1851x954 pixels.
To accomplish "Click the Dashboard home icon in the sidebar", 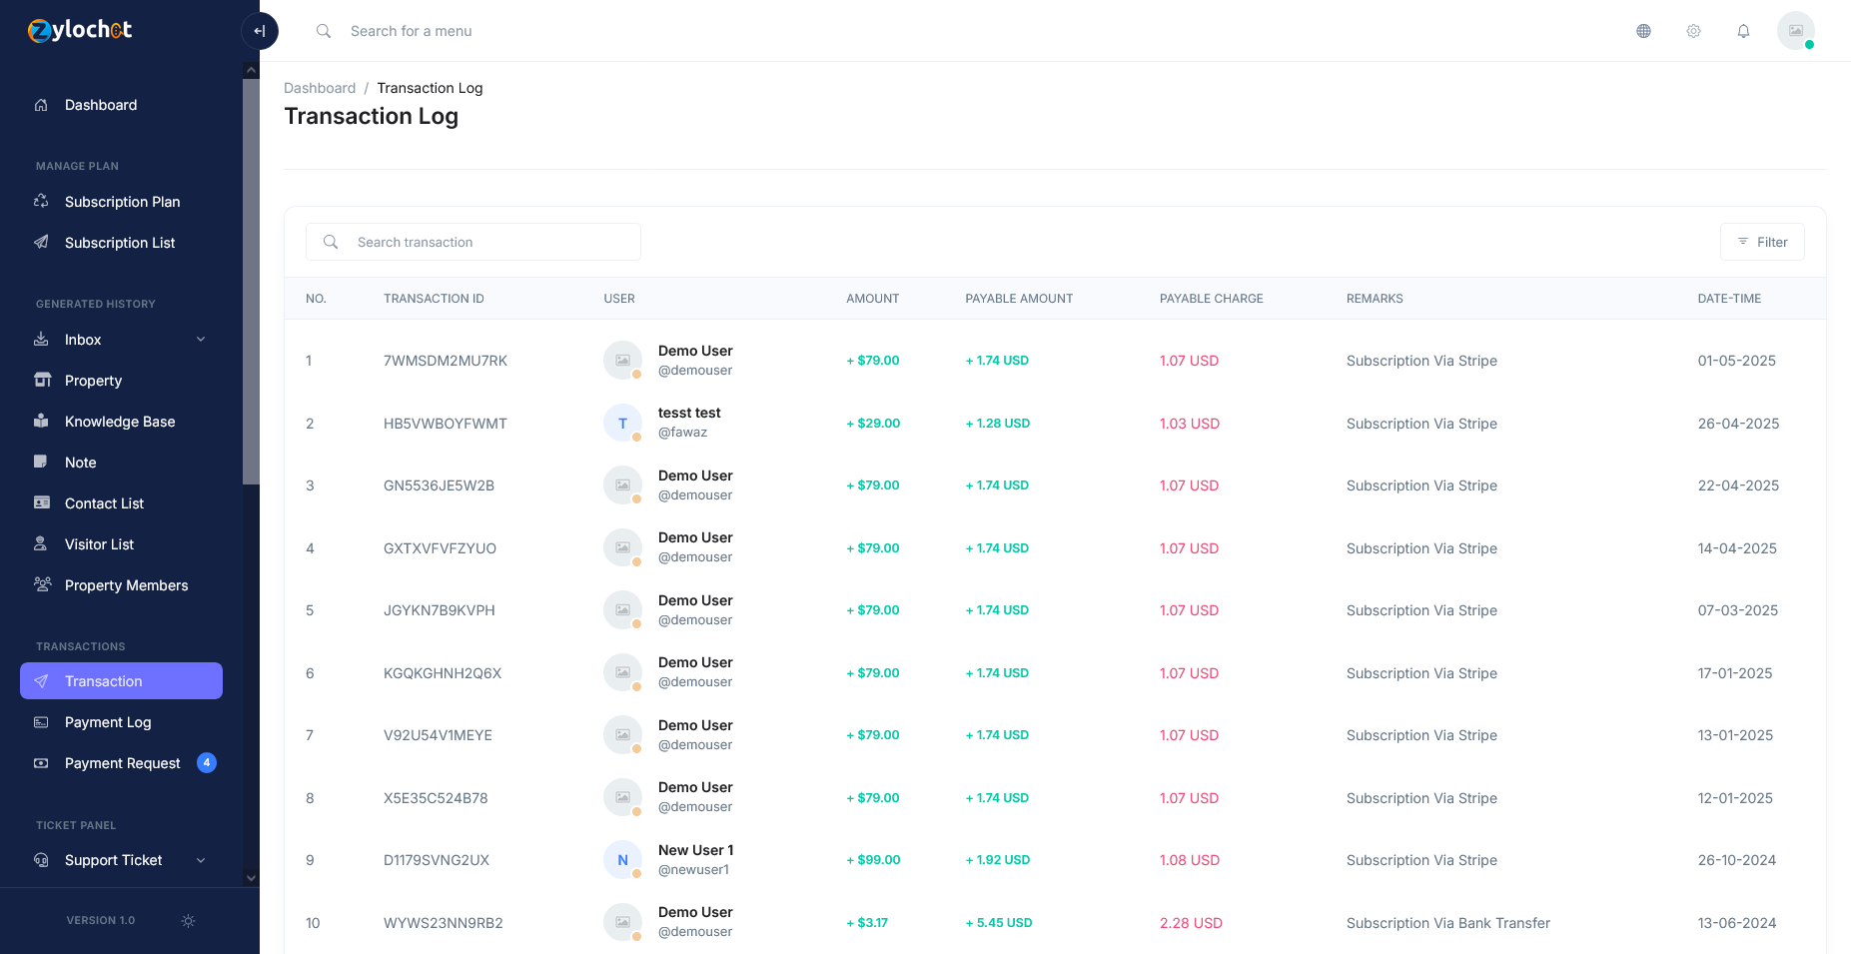I will tap(41, 105).
